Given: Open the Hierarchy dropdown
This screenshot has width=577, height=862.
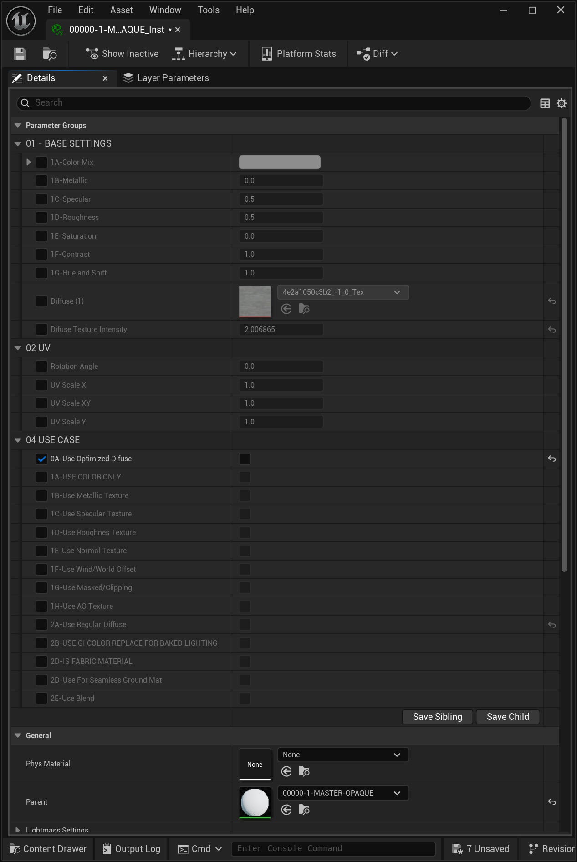Looking at the screenshot, I should [x=204, y=54].
